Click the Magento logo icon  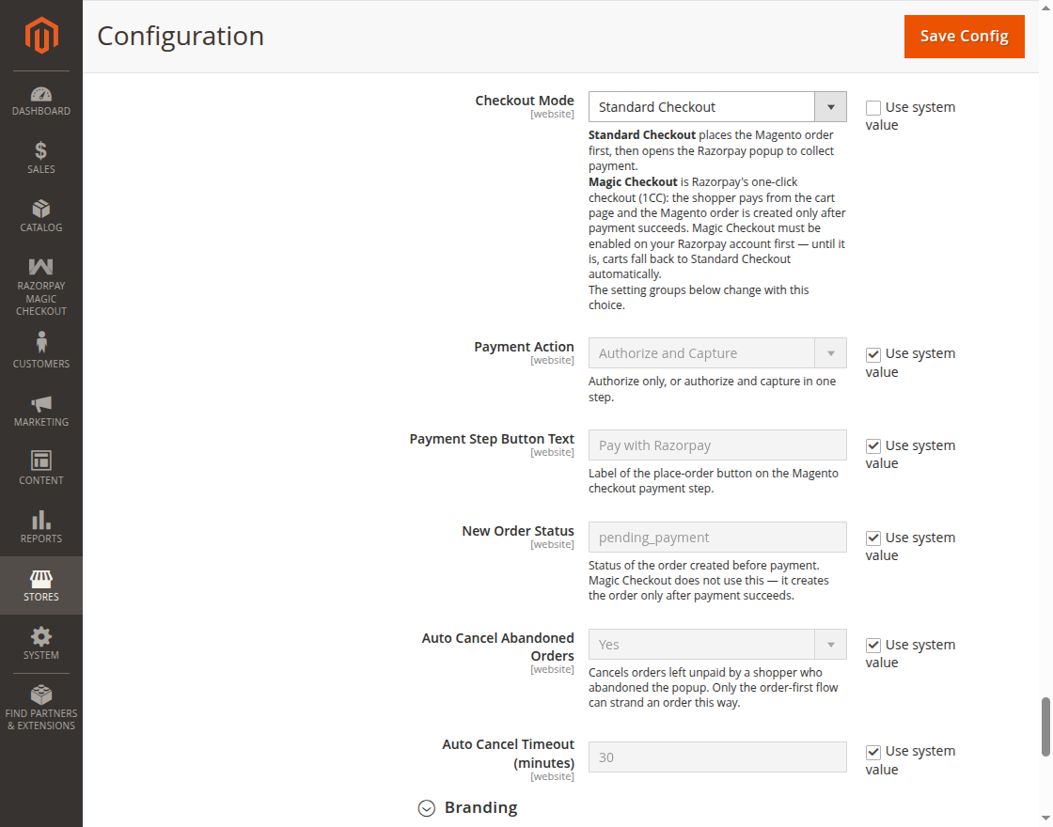(41, 35)
